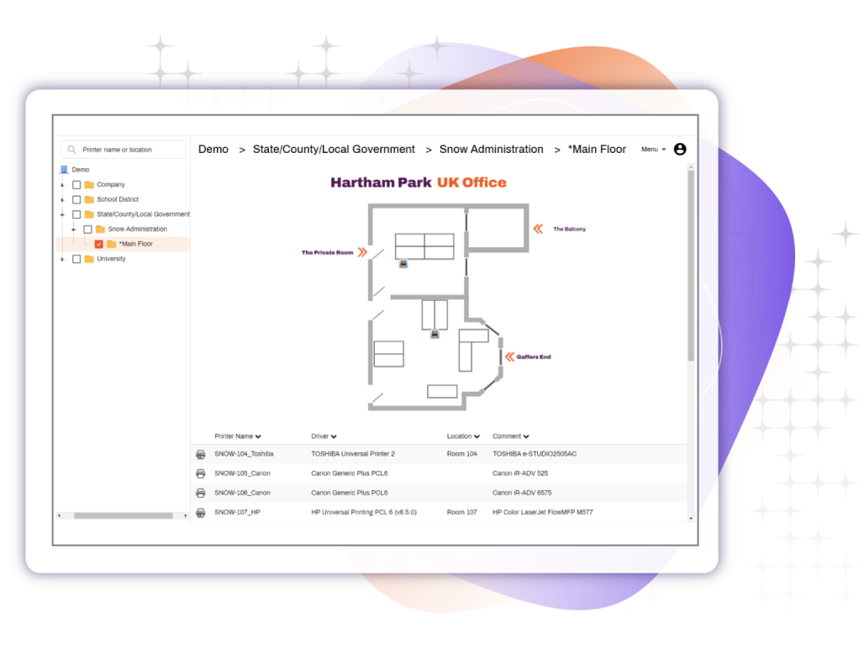This screenshot has width=864, height=649.
Task: Open the Menu dropdown
Action: (x=653, y=150)
